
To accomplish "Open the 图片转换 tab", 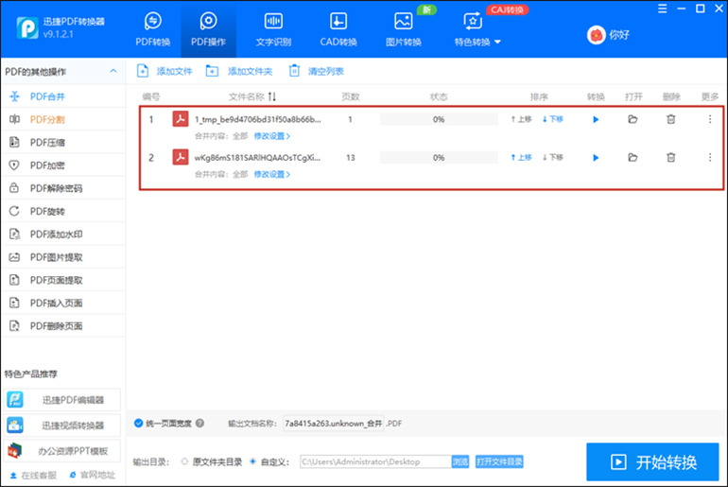I will coord(404,29).
